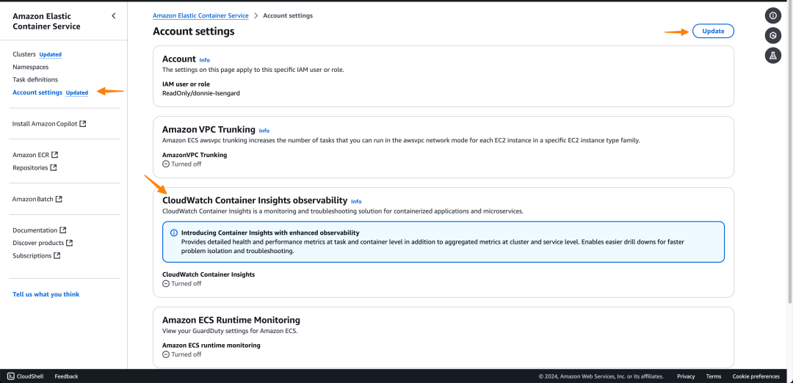Click the external-link icon beside Install Amazon Copilot

click(83, 123)
